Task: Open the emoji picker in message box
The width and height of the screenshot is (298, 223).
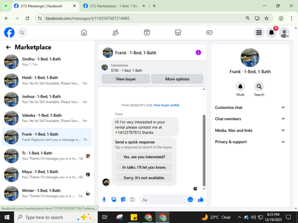Action: pos(190,199)
